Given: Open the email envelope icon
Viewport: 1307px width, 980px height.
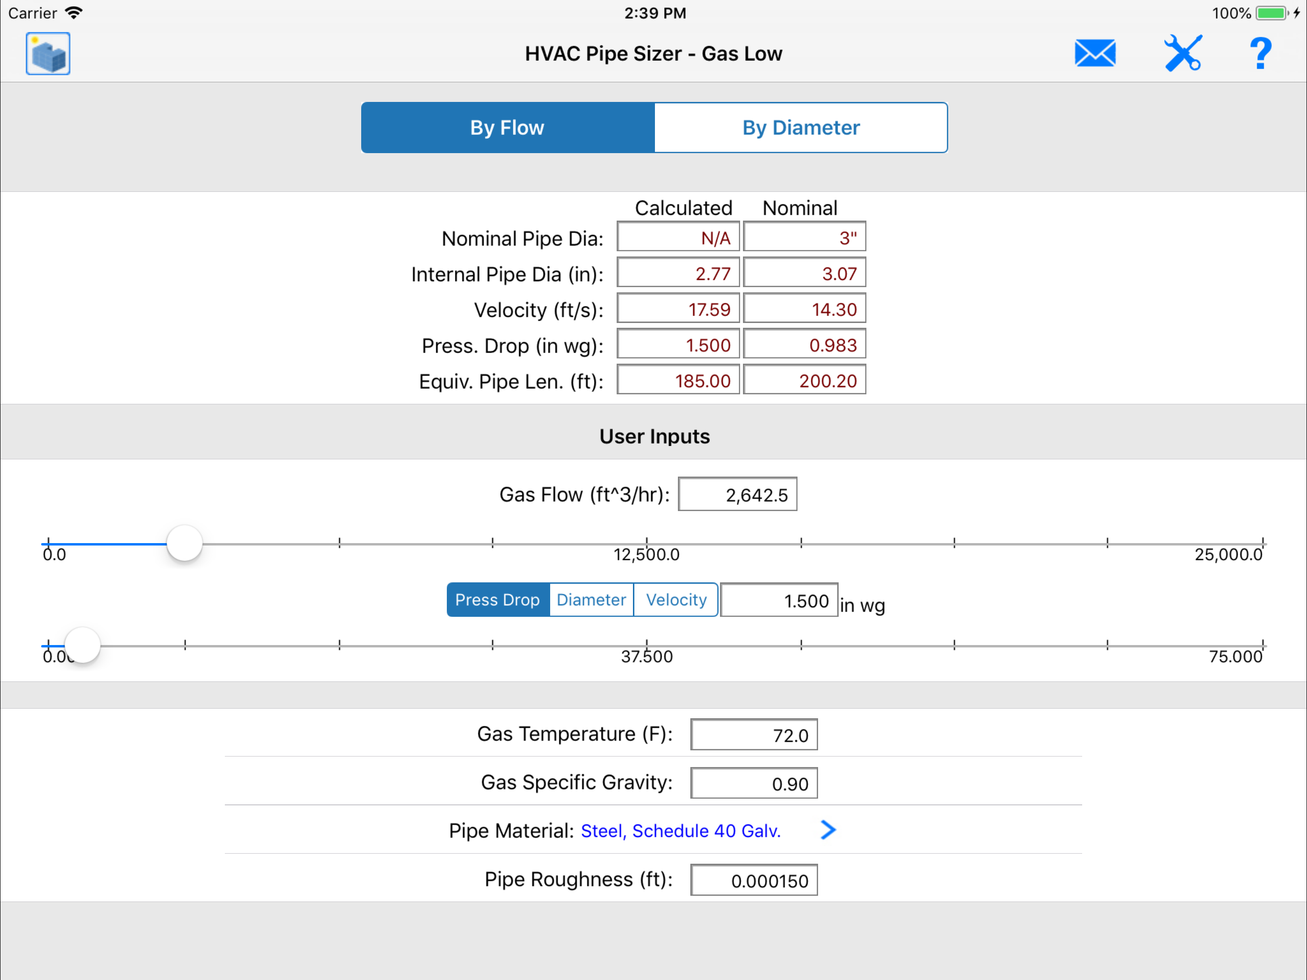Looking at the screenshot, I should click(1094, 54).
